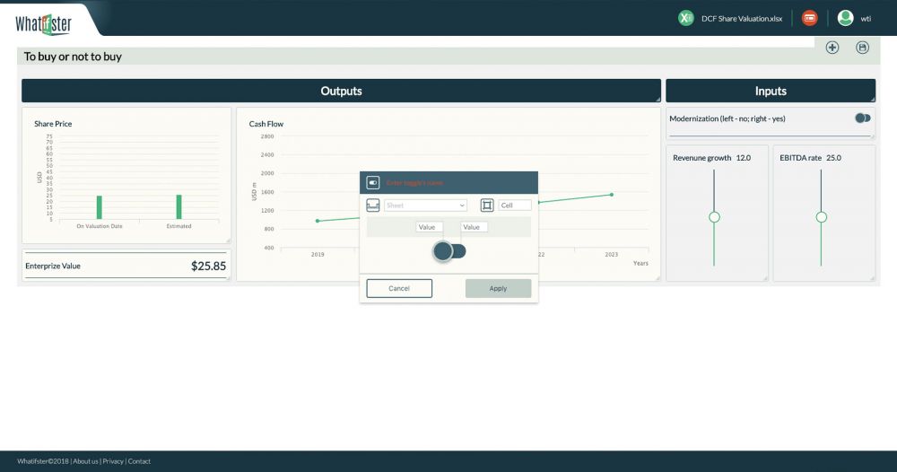
Task: Click the Cell input field
Action: [x=515, y=205]
